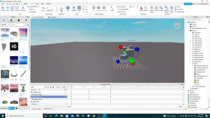
Task: Expand LeftLowerLeg track in animation editor
Action: click(32, 94)
